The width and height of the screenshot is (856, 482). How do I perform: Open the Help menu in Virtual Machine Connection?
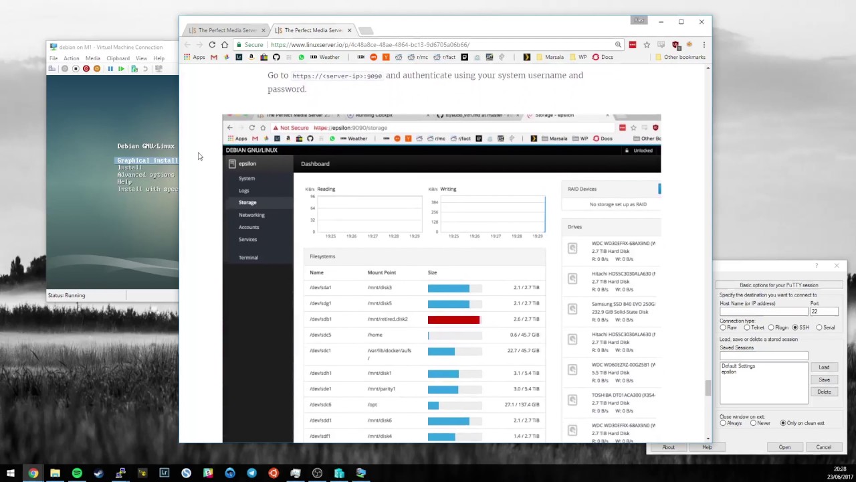[x=158, y=58]
